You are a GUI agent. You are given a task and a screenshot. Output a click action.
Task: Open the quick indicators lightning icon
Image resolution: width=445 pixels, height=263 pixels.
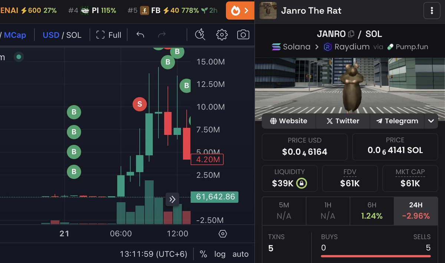(x=200, y=35)
